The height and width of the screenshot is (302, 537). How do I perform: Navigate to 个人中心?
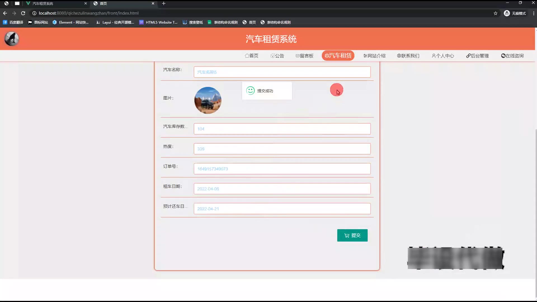click(443, 56)
